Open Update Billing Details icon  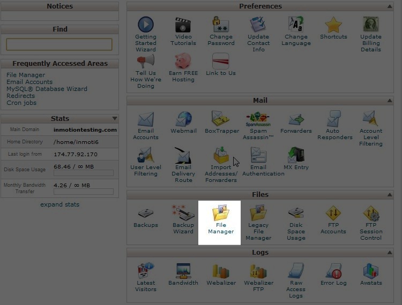pos(371,25)
